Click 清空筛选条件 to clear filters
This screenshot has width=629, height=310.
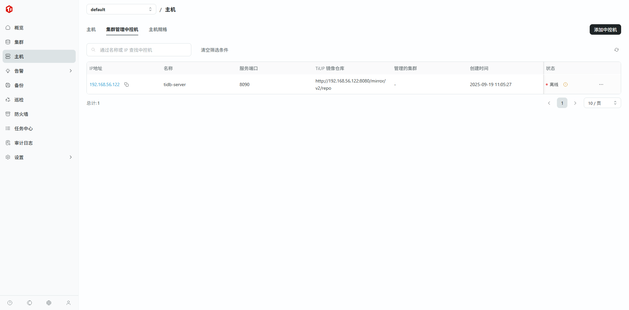coord(214,50)
